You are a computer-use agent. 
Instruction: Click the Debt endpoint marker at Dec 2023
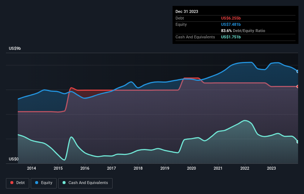298,86
